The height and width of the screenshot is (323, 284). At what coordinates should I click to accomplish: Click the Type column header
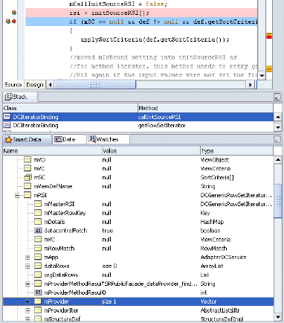(x=236, y=151)
